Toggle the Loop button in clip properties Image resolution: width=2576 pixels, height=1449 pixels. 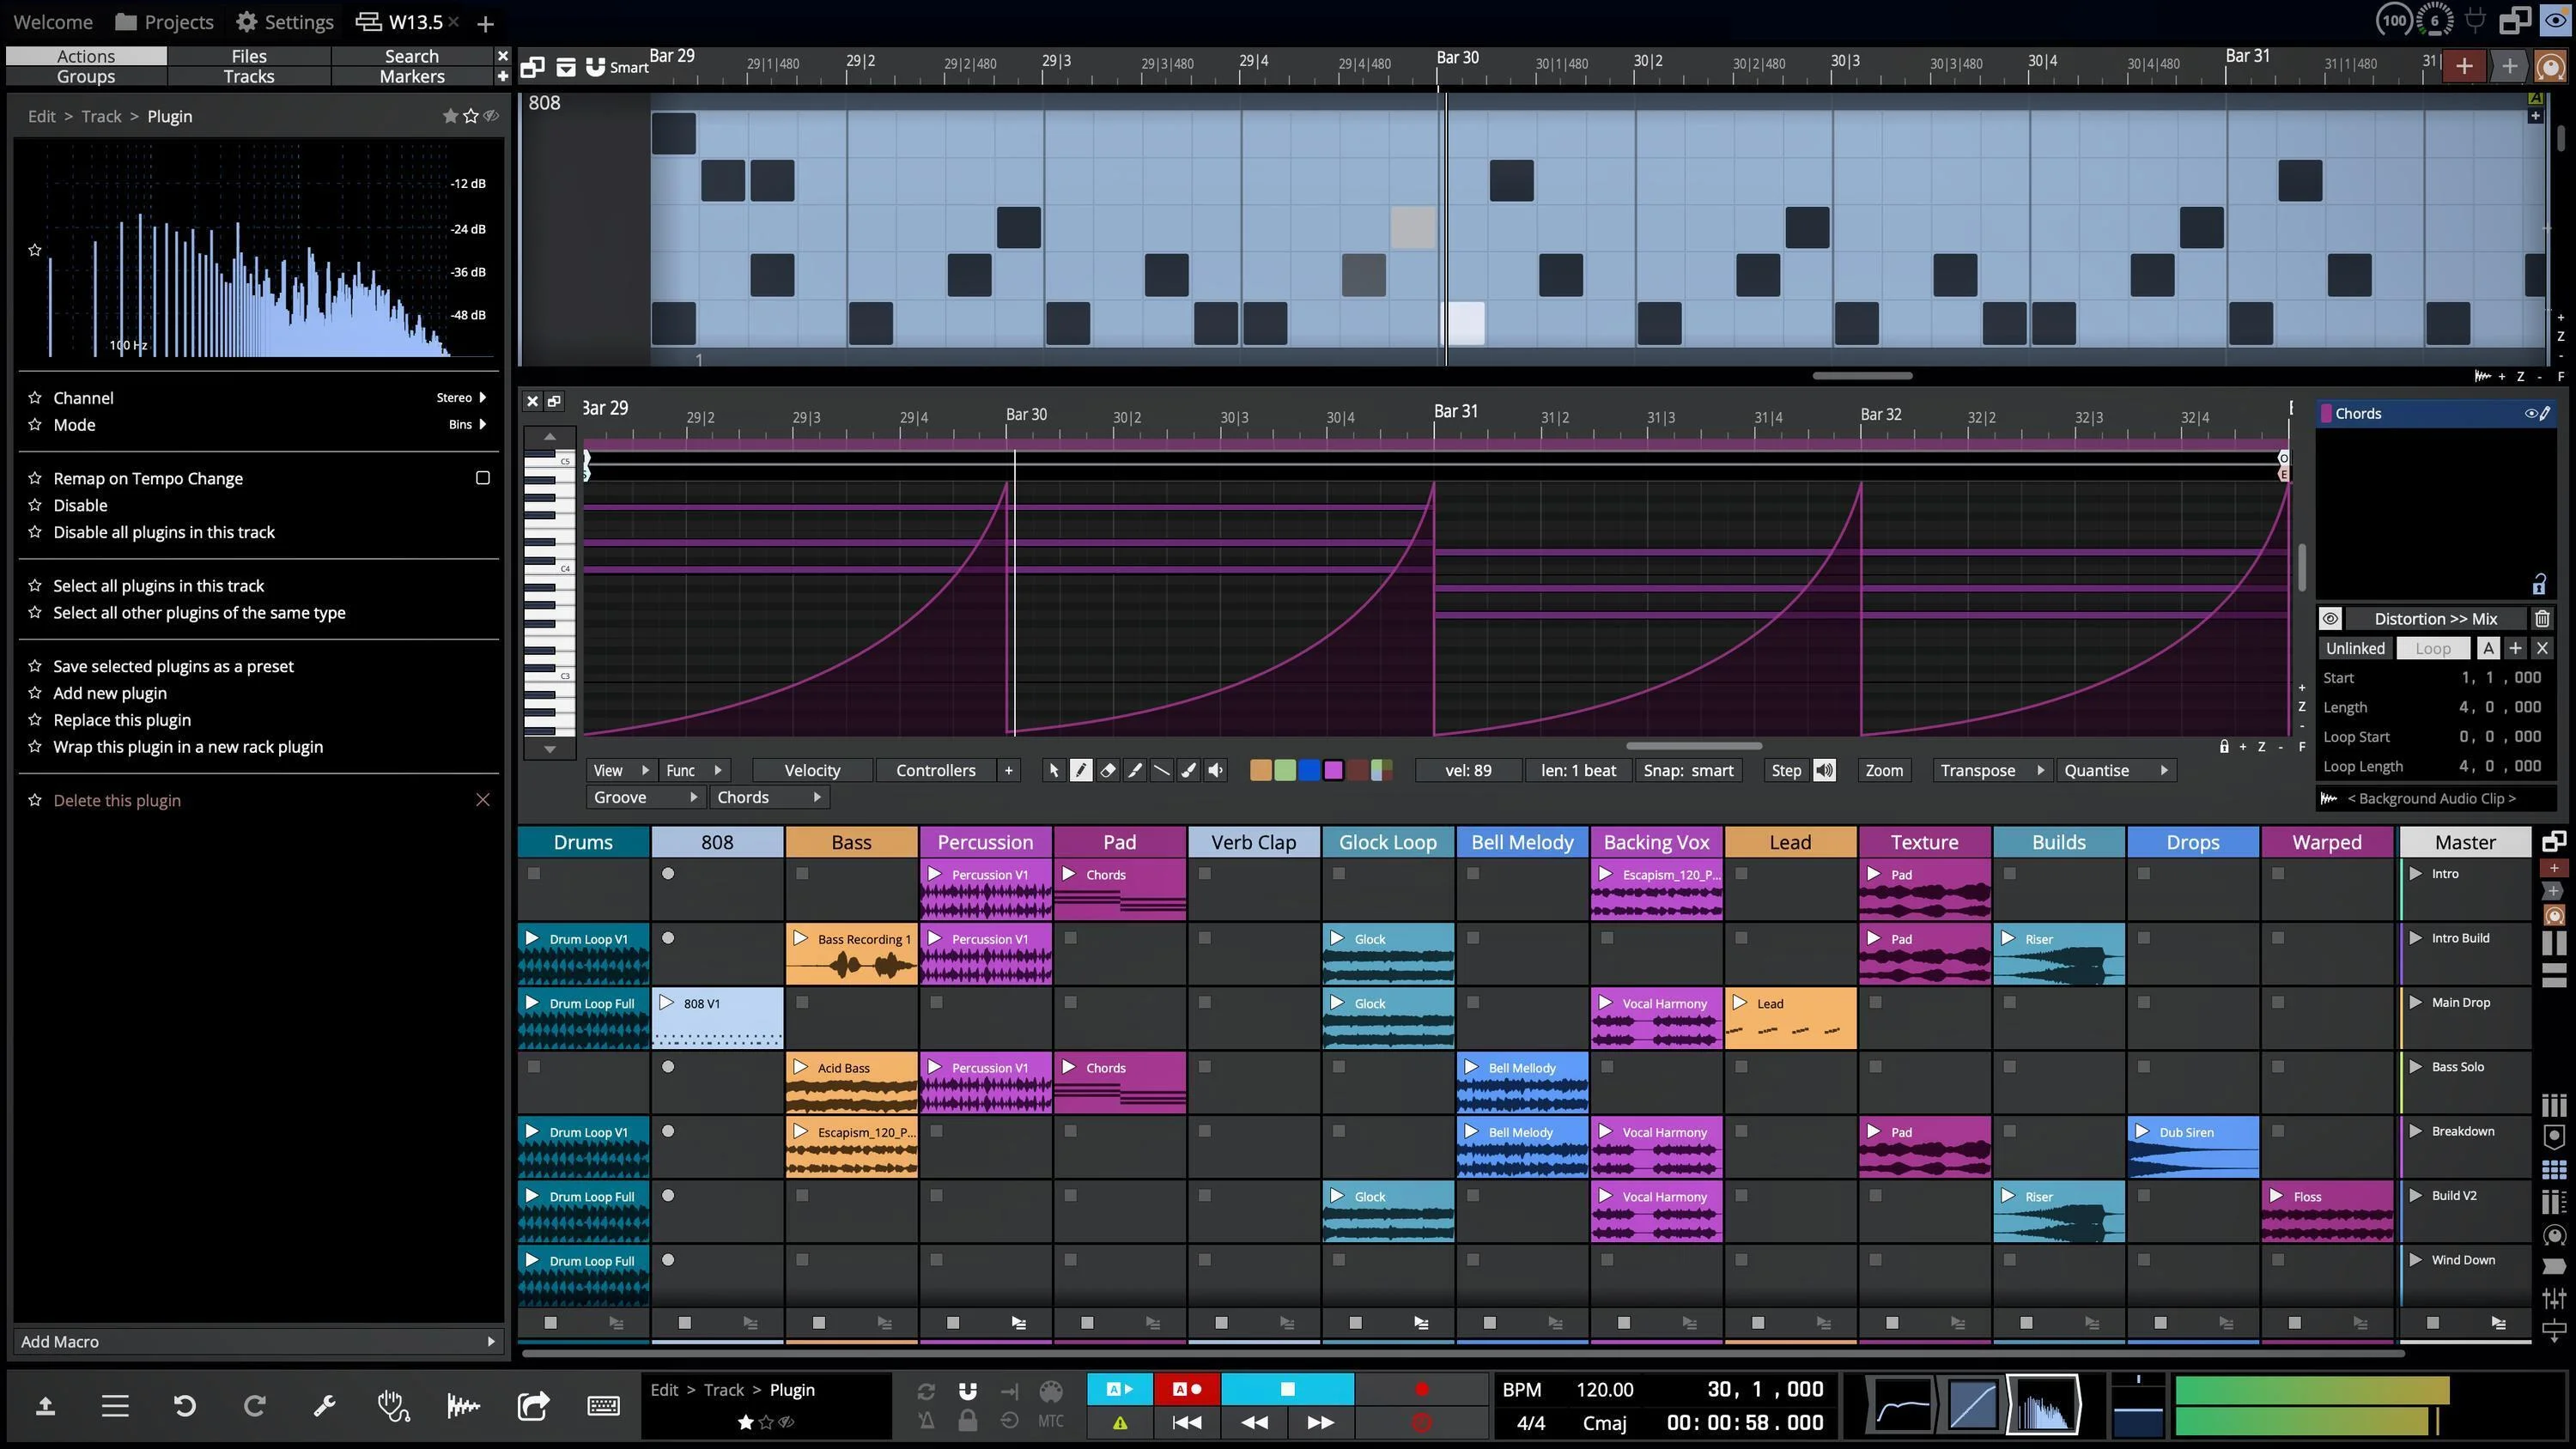coord(2433,648)
